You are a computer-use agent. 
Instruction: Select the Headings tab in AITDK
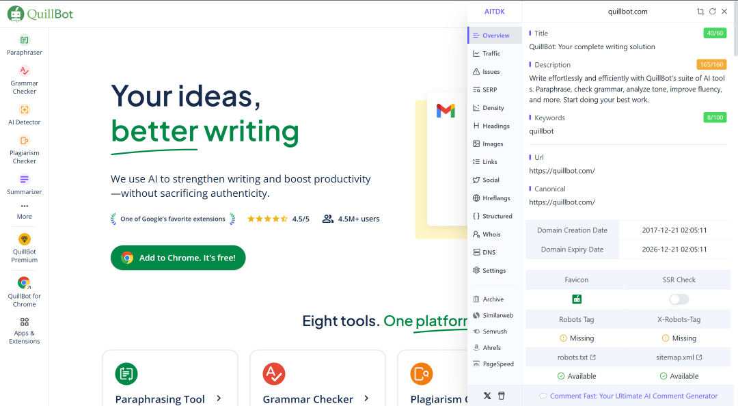tap(495, 126)
